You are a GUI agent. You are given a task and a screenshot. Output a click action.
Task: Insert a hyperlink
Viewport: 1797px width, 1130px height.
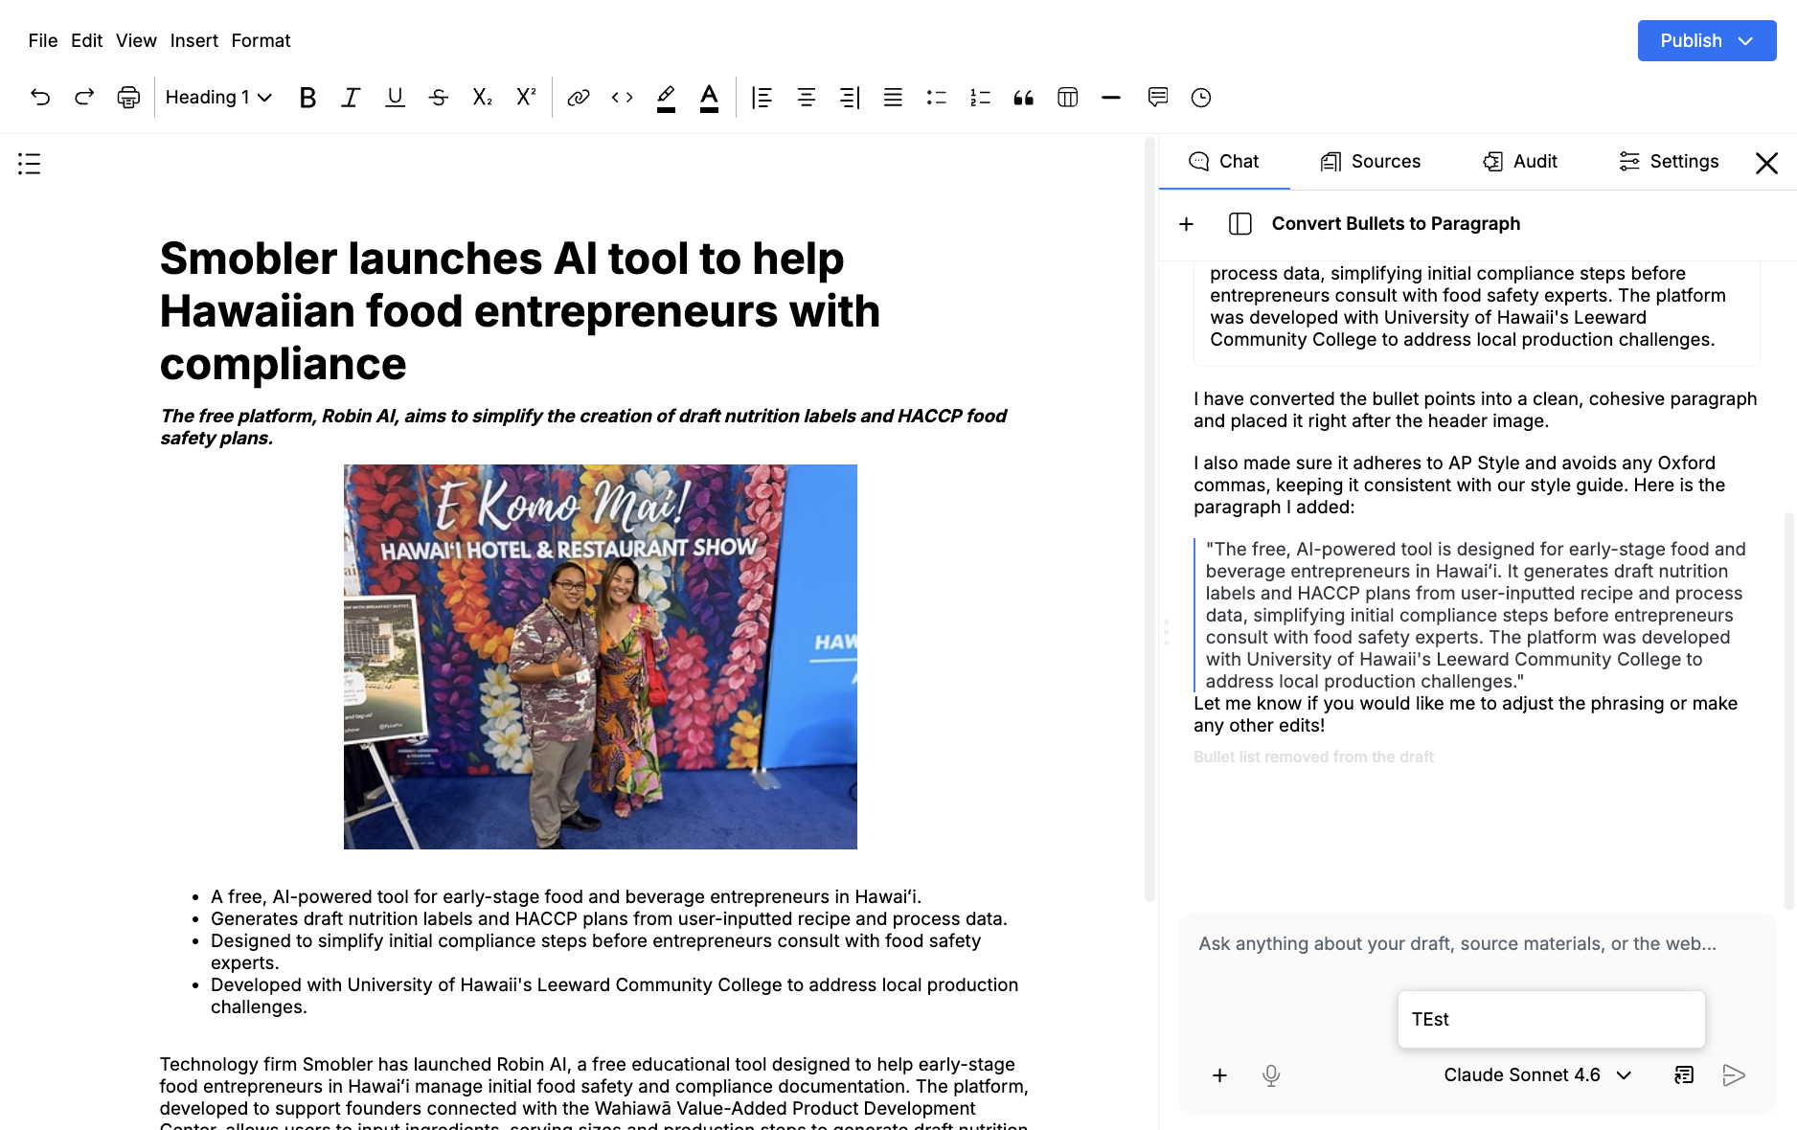[x=579, y=97]
